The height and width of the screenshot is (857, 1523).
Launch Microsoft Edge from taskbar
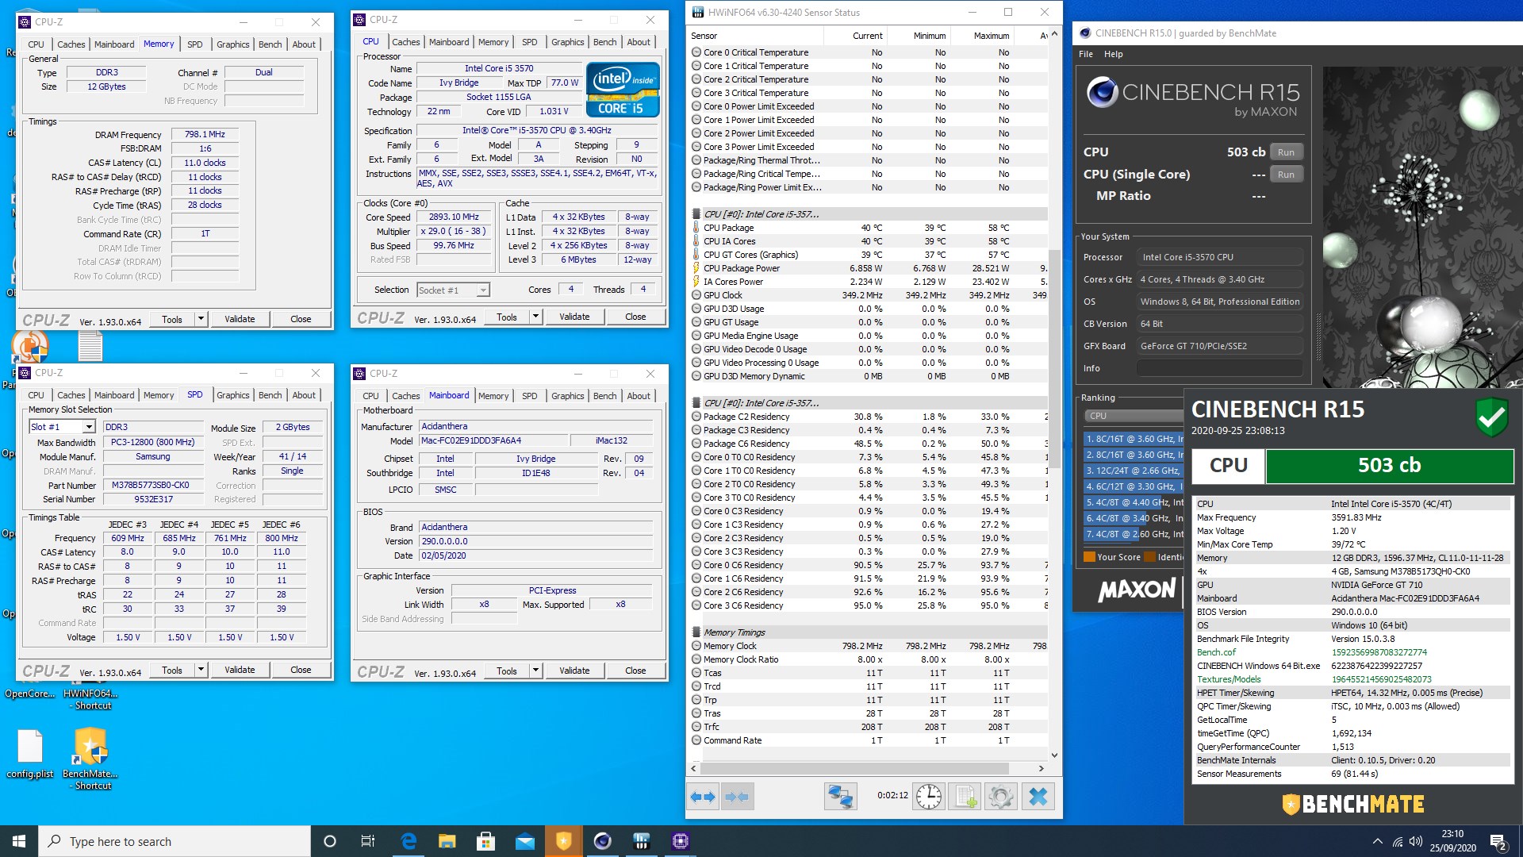tap(409, 841)
